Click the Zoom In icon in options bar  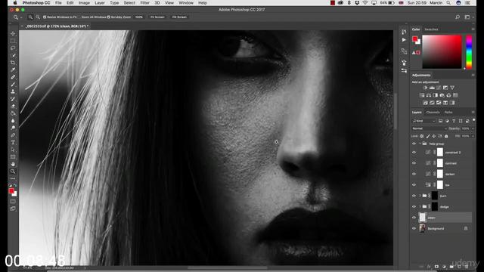point(30,17)
